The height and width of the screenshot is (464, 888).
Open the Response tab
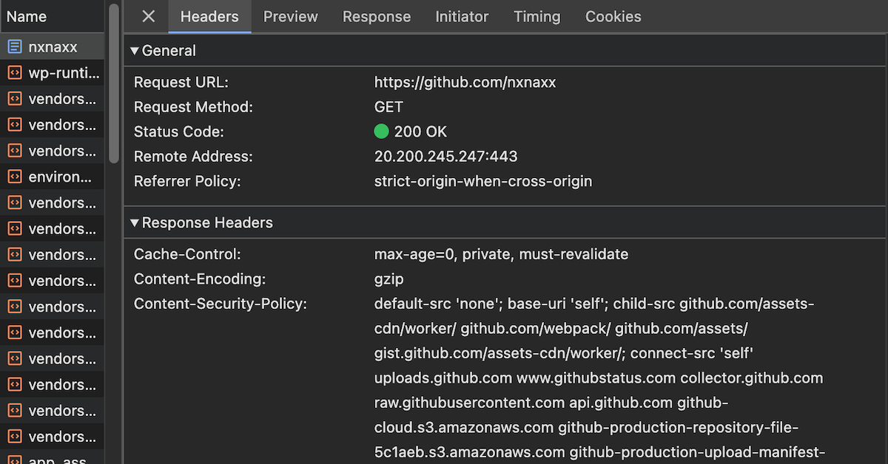coord(376,16)
